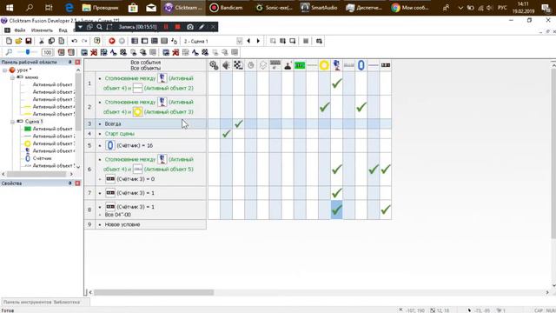The width and height of the screenshot is (556, 313).
Task: Toggle event 1 Sonic action checkmark
Action: [336, 83]
